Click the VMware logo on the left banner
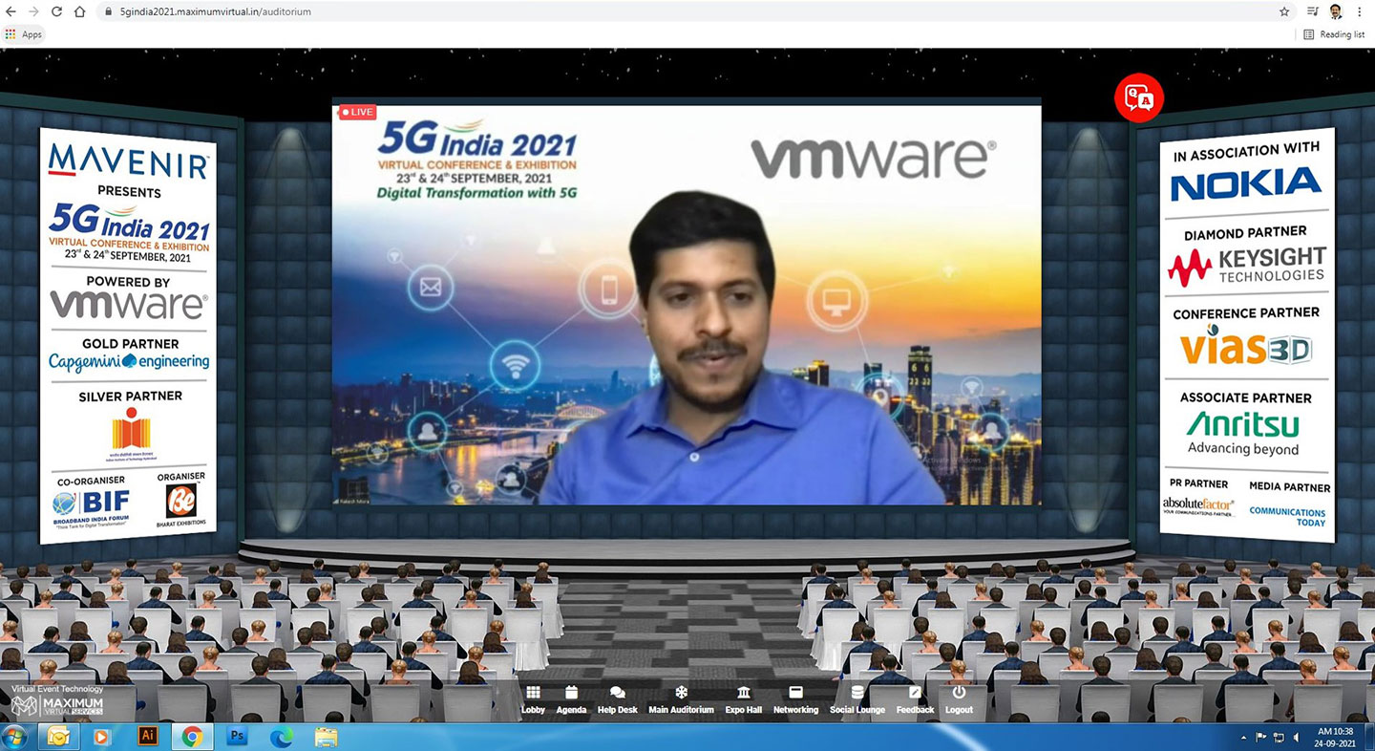The height and width of the screenshot is (751, 1375). click(x=129, y=305)
